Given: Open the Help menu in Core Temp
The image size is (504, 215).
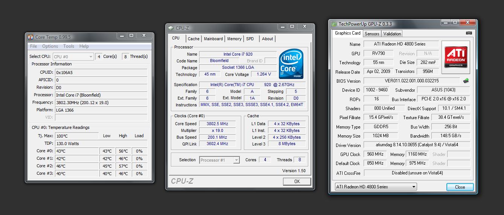Looking at the screenshot, I should tap(84, 46).
